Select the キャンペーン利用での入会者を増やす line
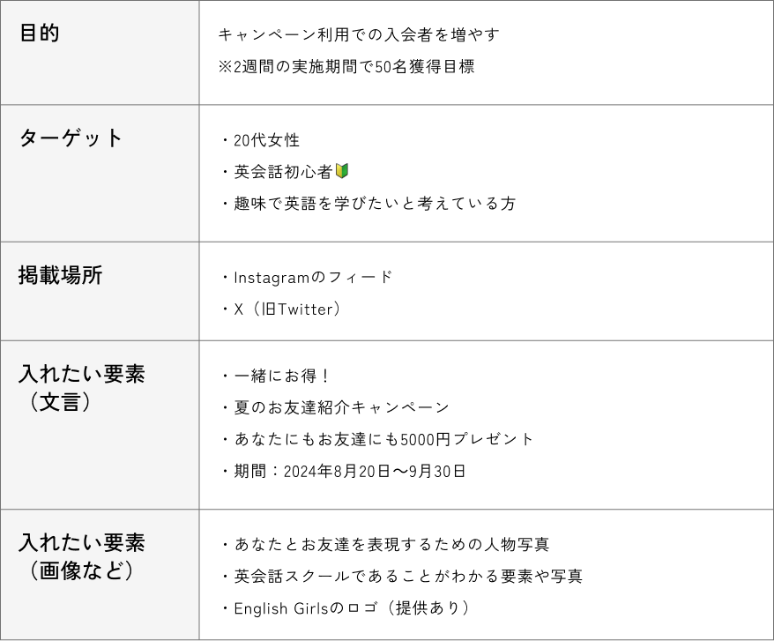The image size is (774, 641). 358,34
